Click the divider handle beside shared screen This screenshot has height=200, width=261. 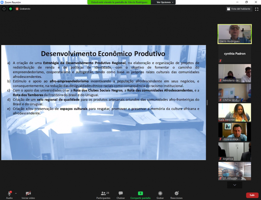(x=207, y=102)
